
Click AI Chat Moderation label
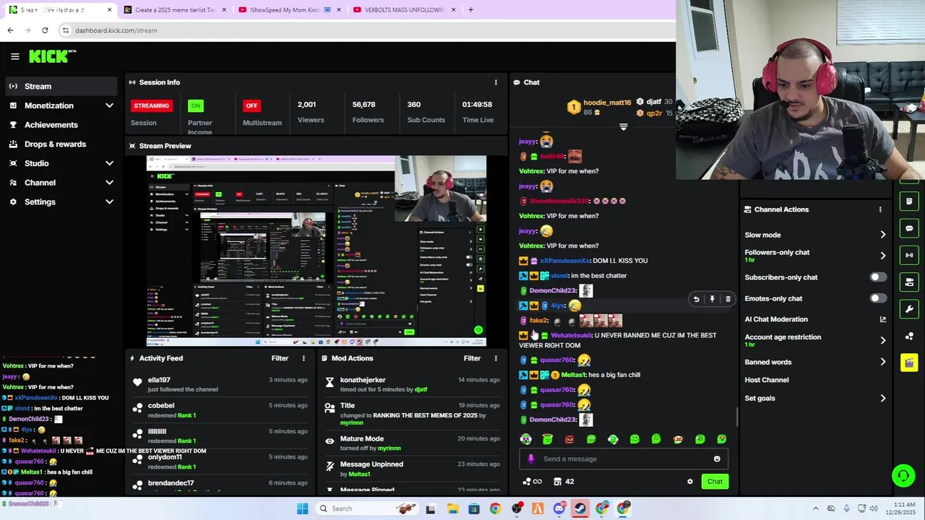[x=776, y=319]
